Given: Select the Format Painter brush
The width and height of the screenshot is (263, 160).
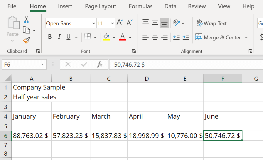Looking at the screenshot, I should coord(26,40).
